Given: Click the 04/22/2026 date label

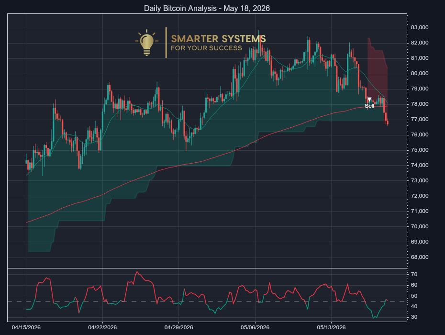Looking at the screenshot, I should click(102, 327).
